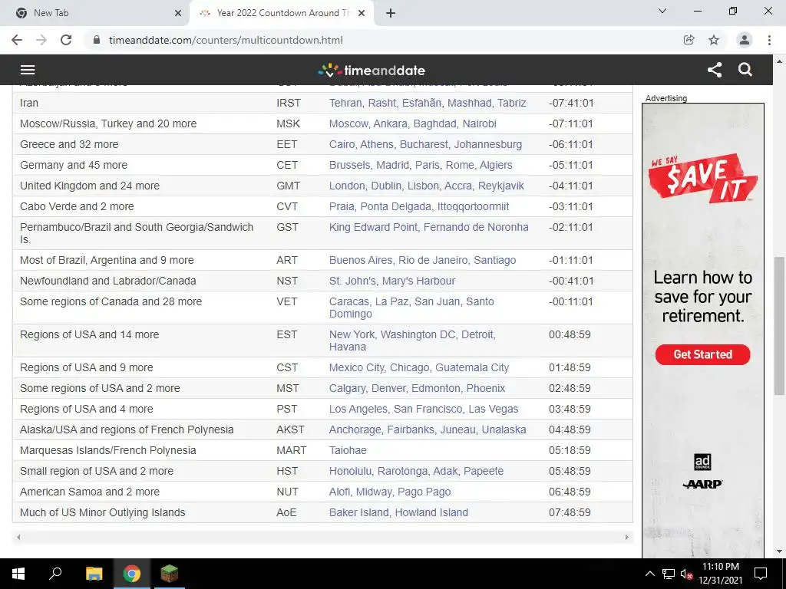Screen dimensions: 786x589
Task: Open Chrome three-dot menu
Action: pos(769,40)
